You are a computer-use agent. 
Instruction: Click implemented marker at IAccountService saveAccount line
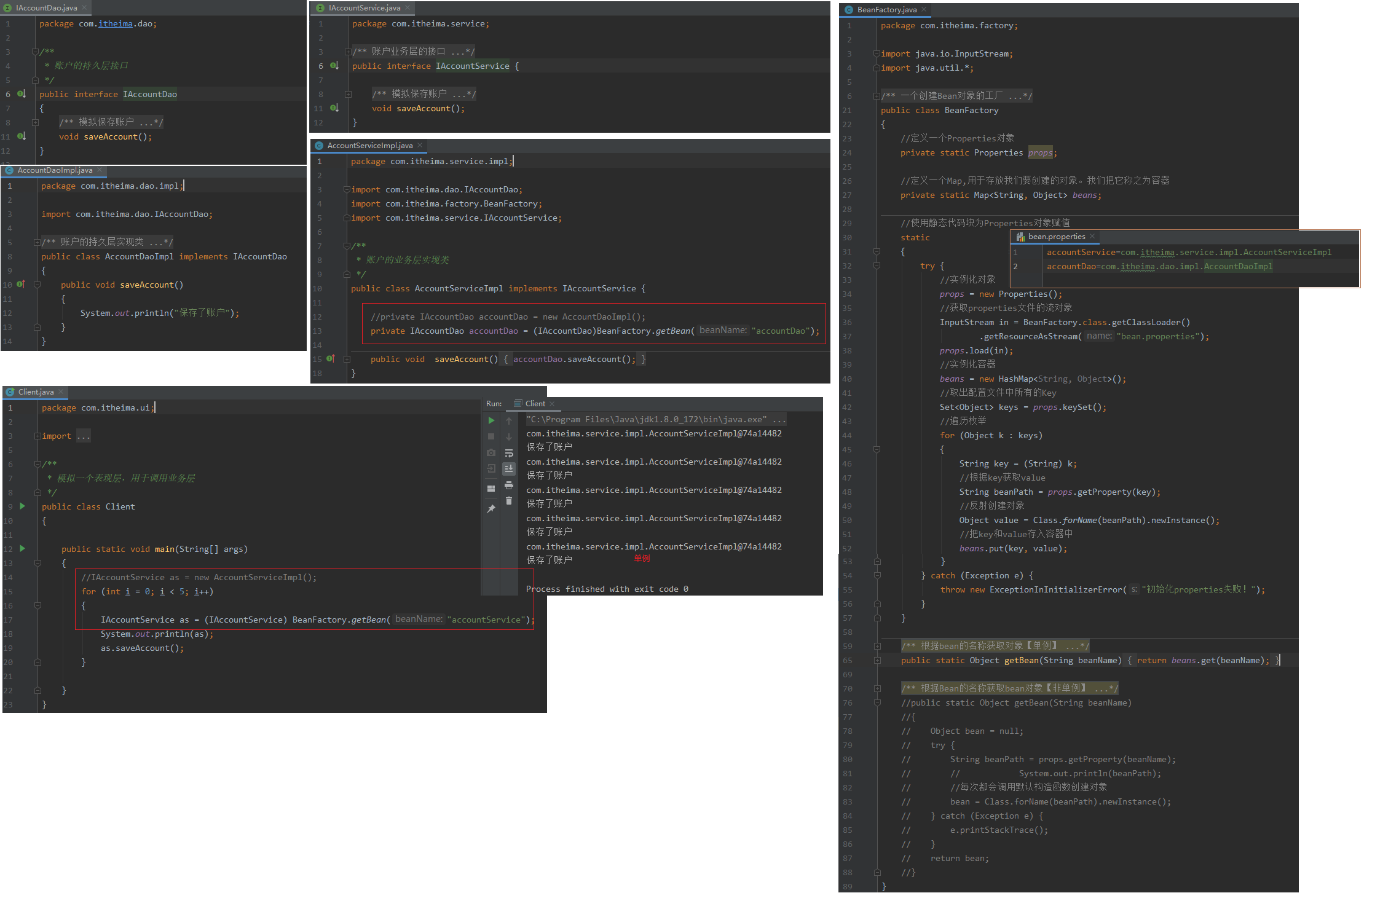pyautogui.click(x=334, y=108)
